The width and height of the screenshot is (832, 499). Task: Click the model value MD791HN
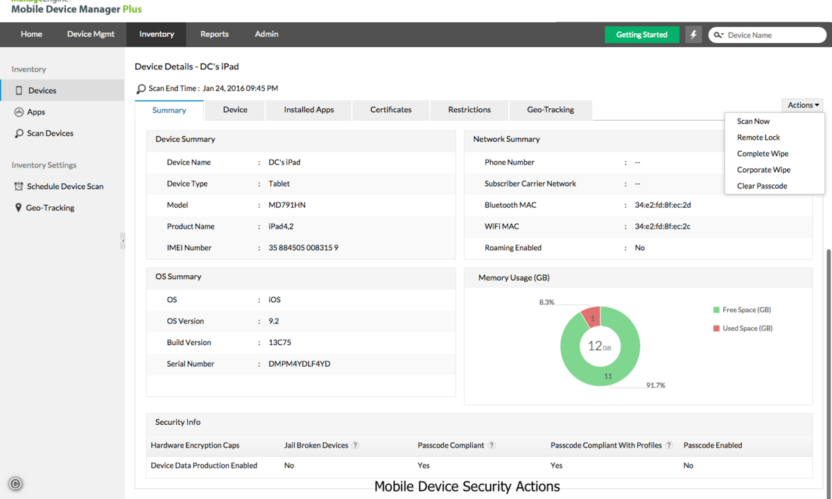coord(286,205)
